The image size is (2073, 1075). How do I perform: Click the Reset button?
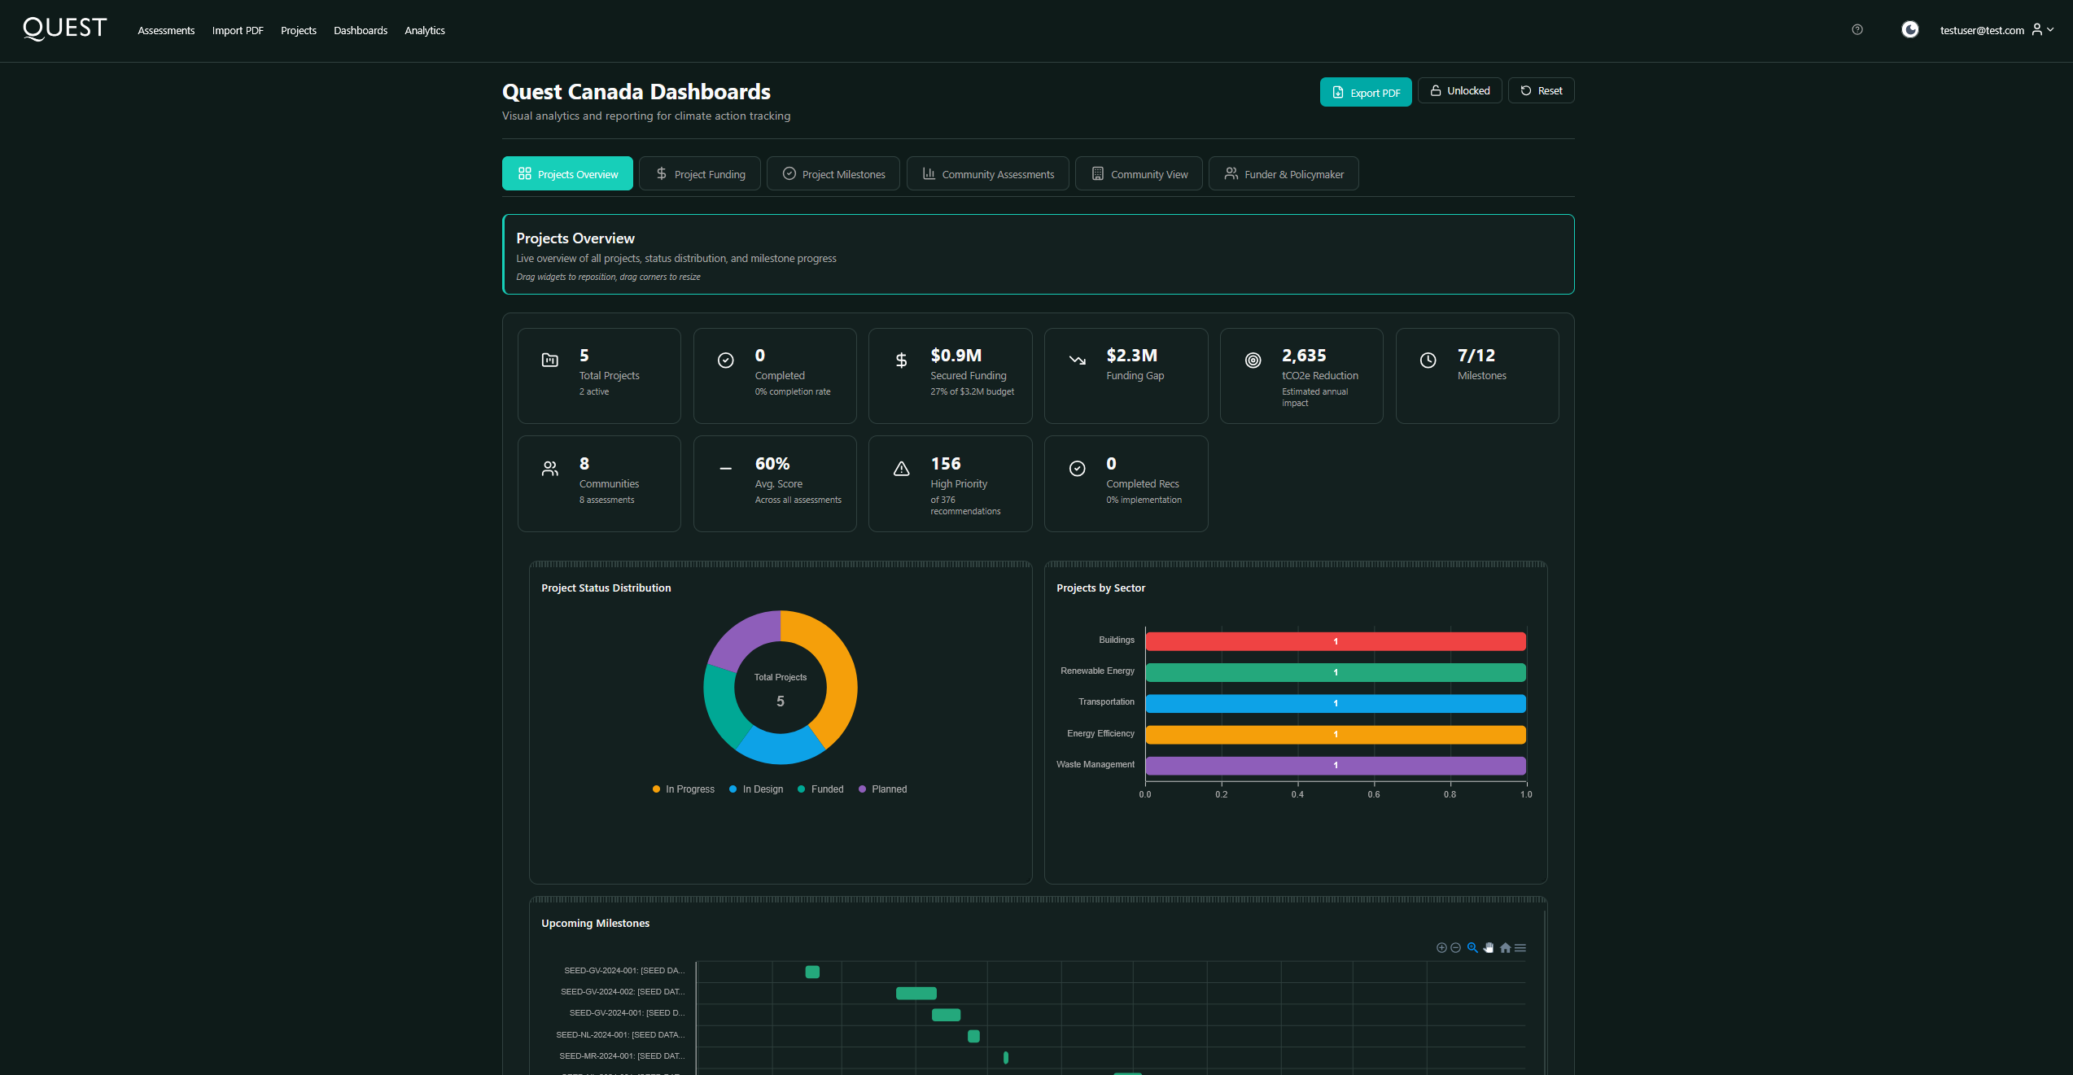point(1541,91)
